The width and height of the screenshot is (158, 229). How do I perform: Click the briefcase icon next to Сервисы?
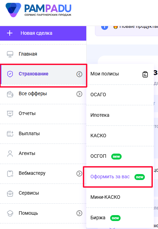[10, 193]
